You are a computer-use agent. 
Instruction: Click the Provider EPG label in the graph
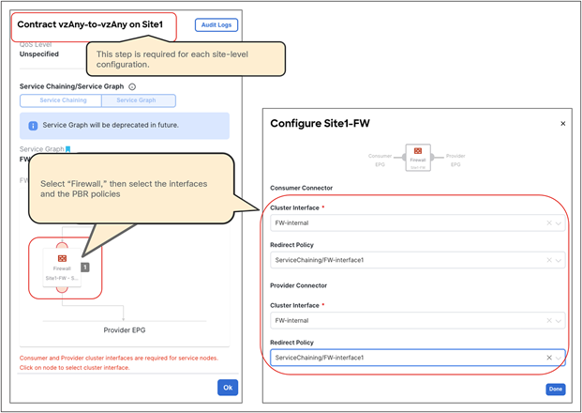click(x=125, y=330)
